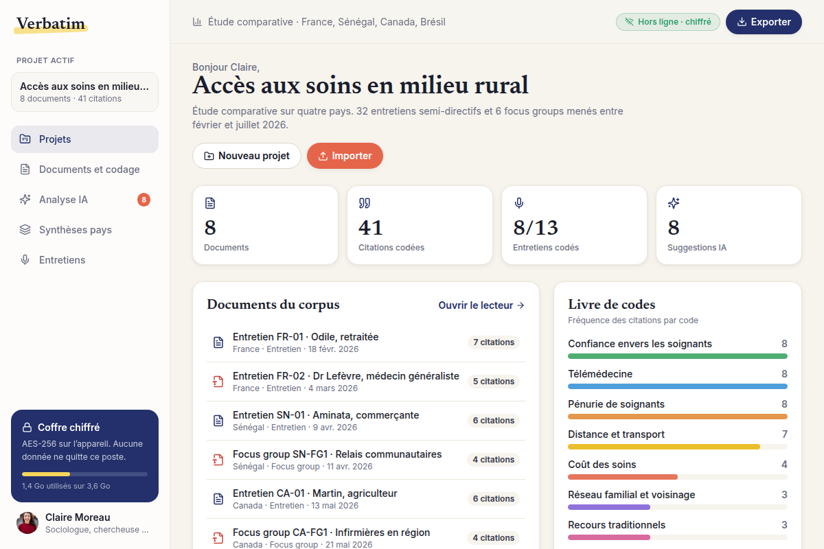Click the Verbatim logo
The width and height of the screenshot is (824, 549).
pos(50,24)
